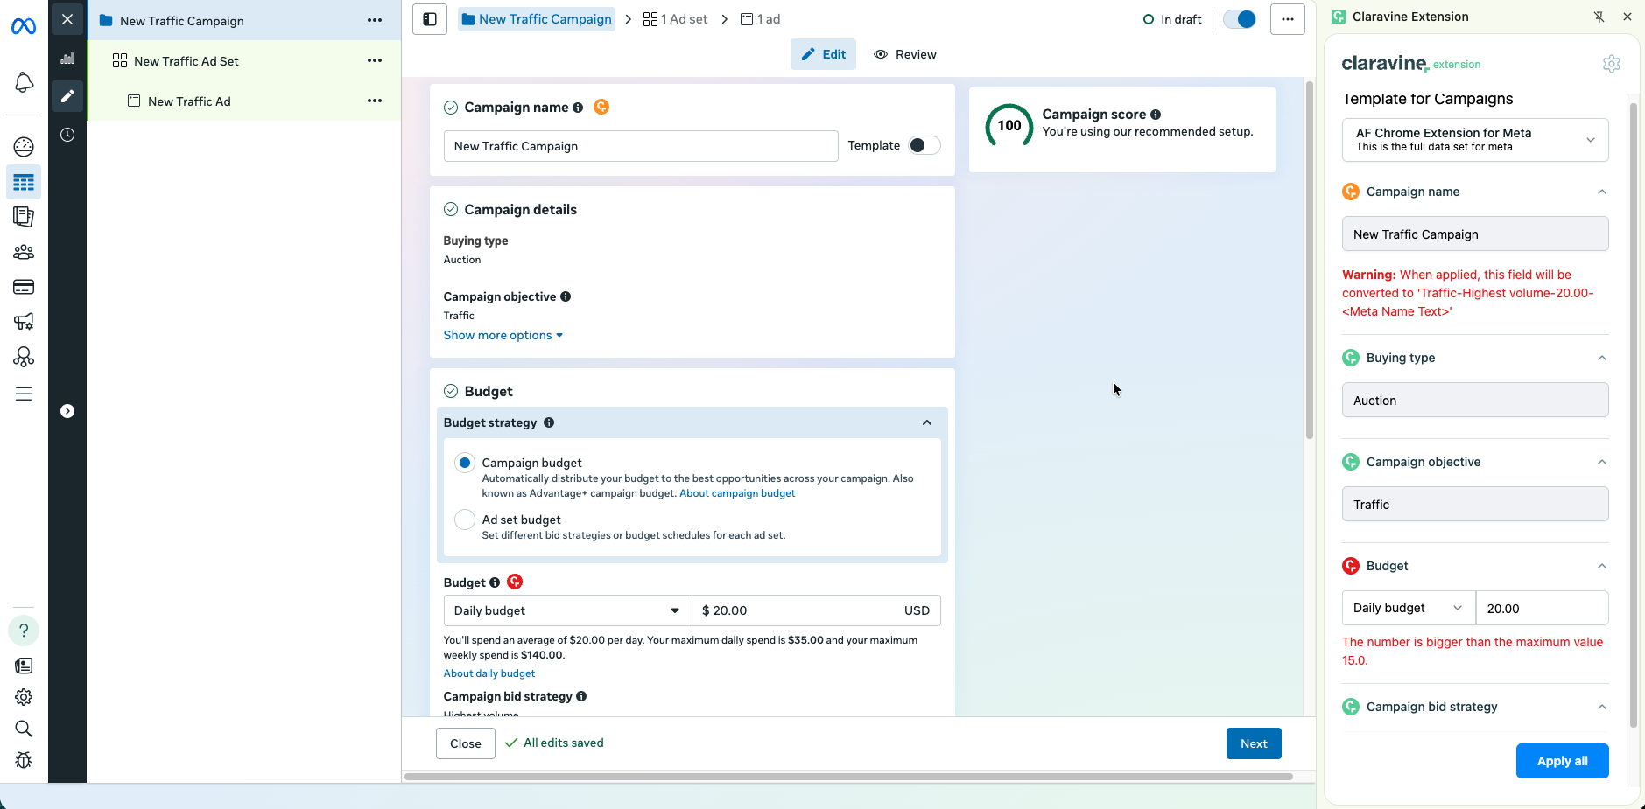Click the Campaign name input field

click(x=641, y=146)
